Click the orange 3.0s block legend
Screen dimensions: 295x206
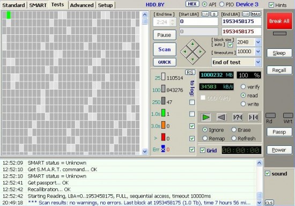163,126
